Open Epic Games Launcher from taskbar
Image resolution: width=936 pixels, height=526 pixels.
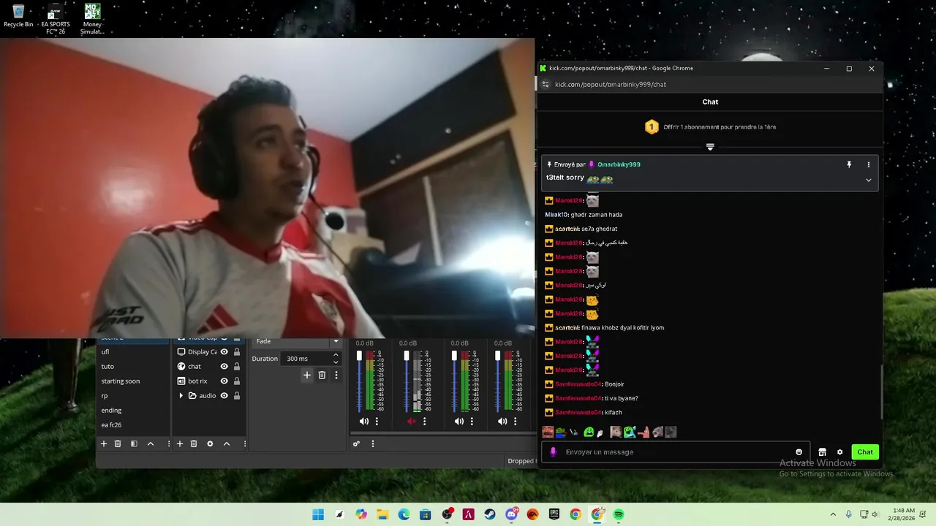554,514
